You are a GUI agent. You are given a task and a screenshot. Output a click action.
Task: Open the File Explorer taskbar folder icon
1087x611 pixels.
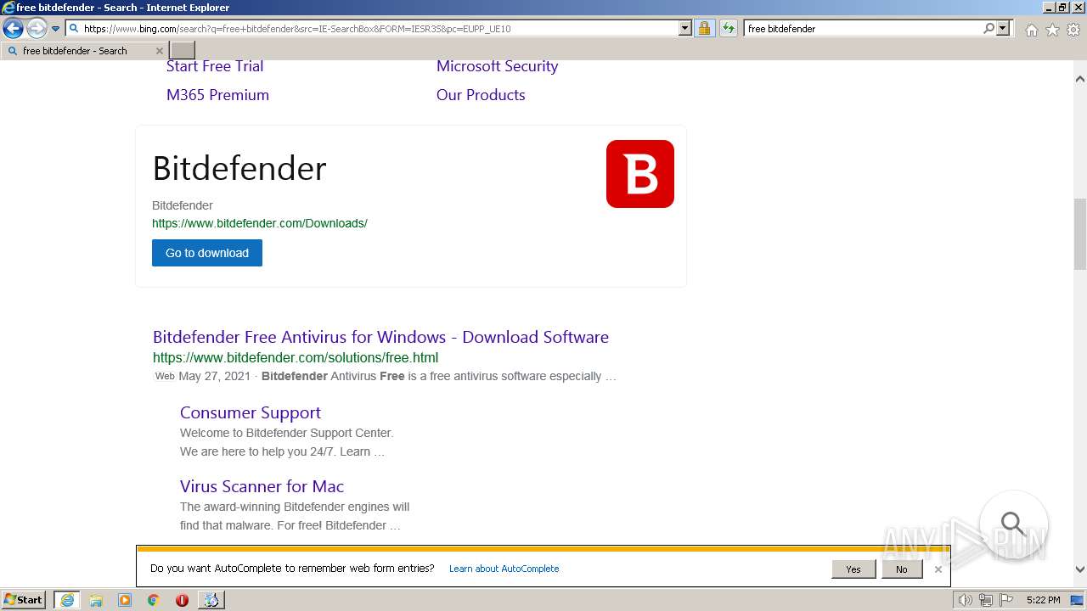click(96, 600)
